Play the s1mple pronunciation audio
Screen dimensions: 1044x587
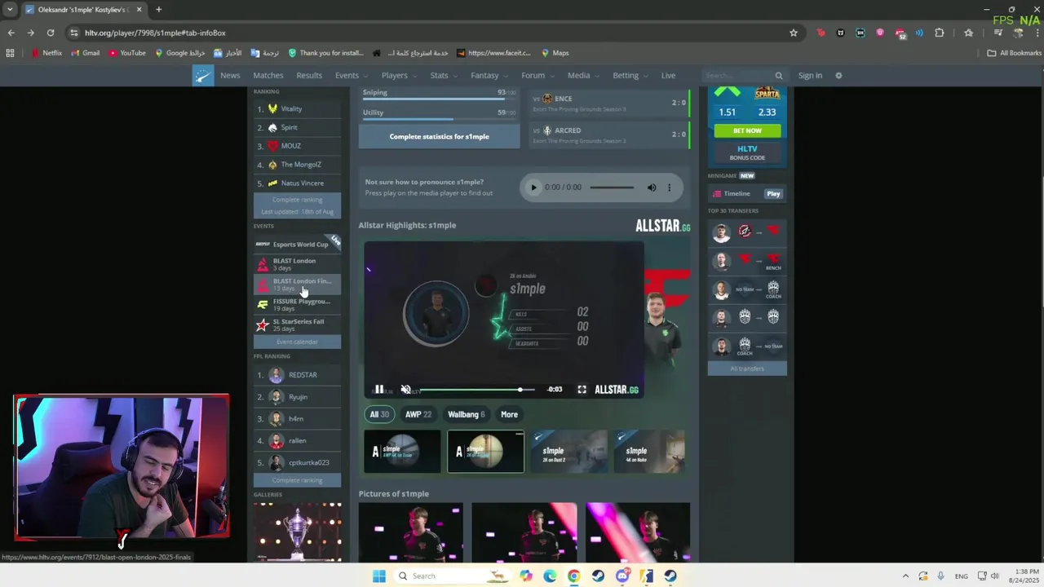click(534, 188)
